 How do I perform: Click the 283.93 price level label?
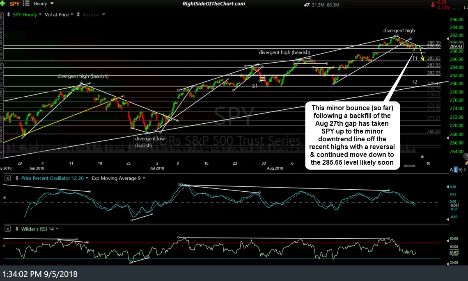coord(434,65)
